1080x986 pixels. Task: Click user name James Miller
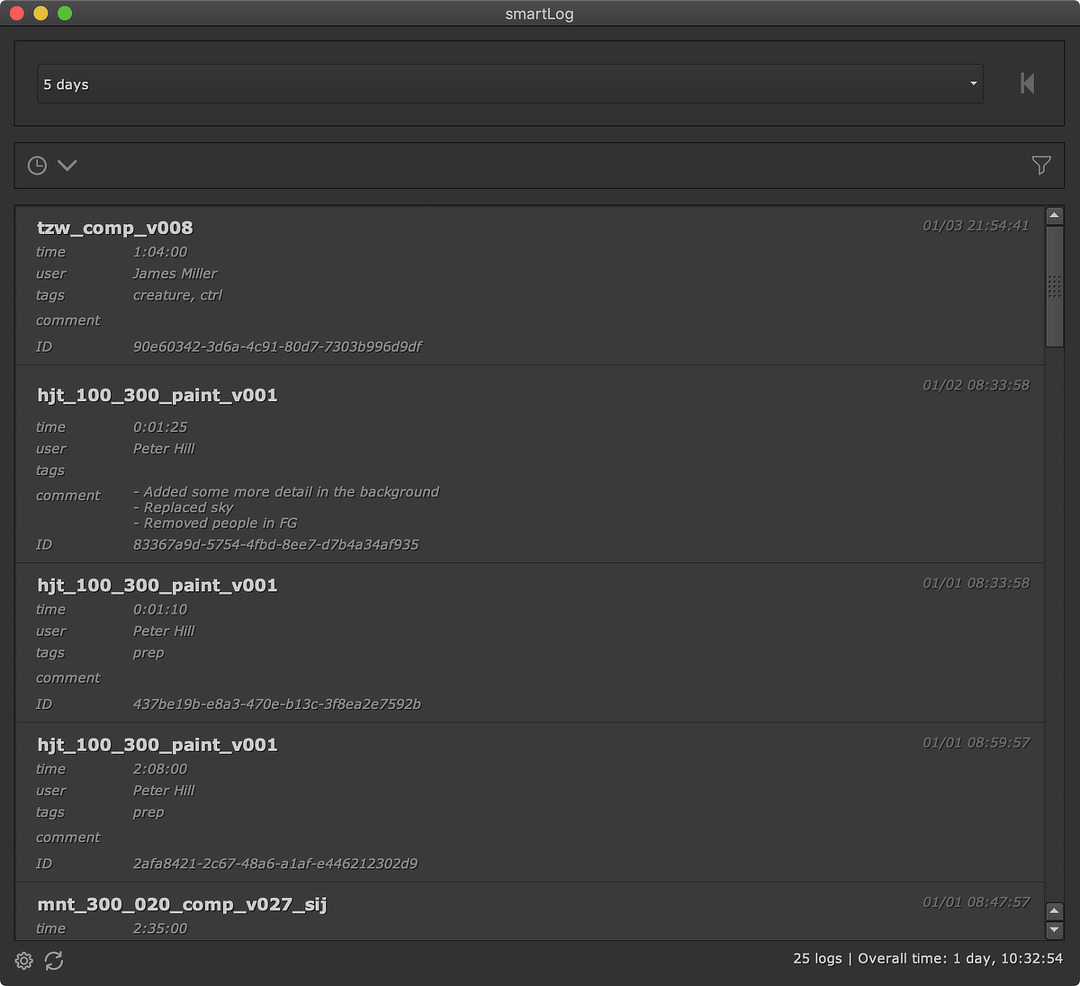175,273
